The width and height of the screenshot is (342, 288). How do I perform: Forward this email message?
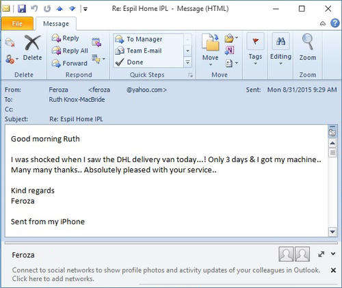pos(69,63)
